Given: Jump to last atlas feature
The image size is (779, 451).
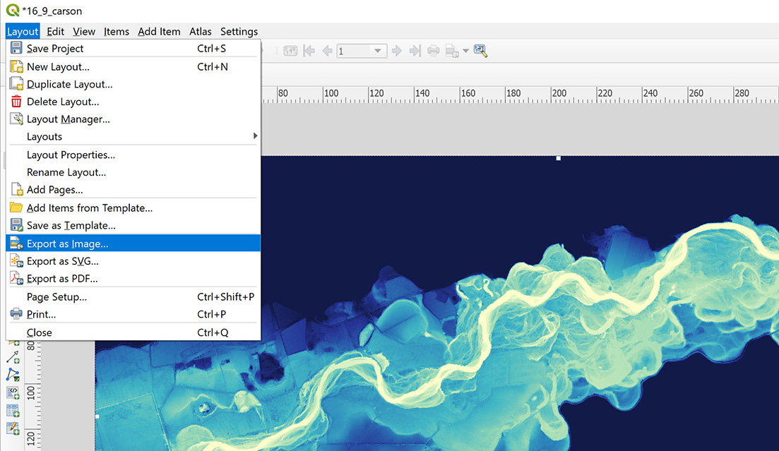Looking at the screenshot, I should pyautogui.click(x=415, y=51).
